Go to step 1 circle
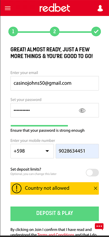Screen dimensions: 109x237 tap(13, 31)
